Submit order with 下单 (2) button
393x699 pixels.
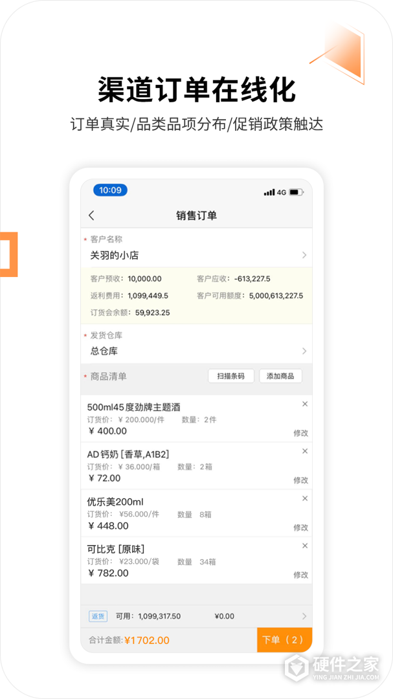click(284, 640)
